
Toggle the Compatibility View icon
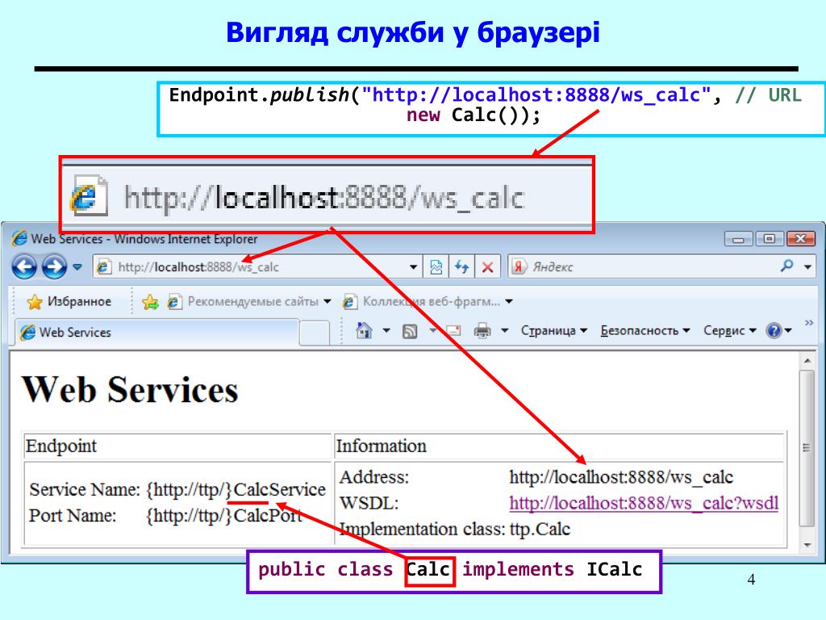point(436,267)
